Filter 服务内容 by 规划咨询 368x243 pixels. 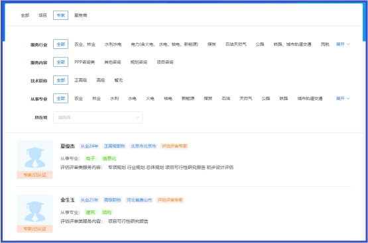(139, 62)
